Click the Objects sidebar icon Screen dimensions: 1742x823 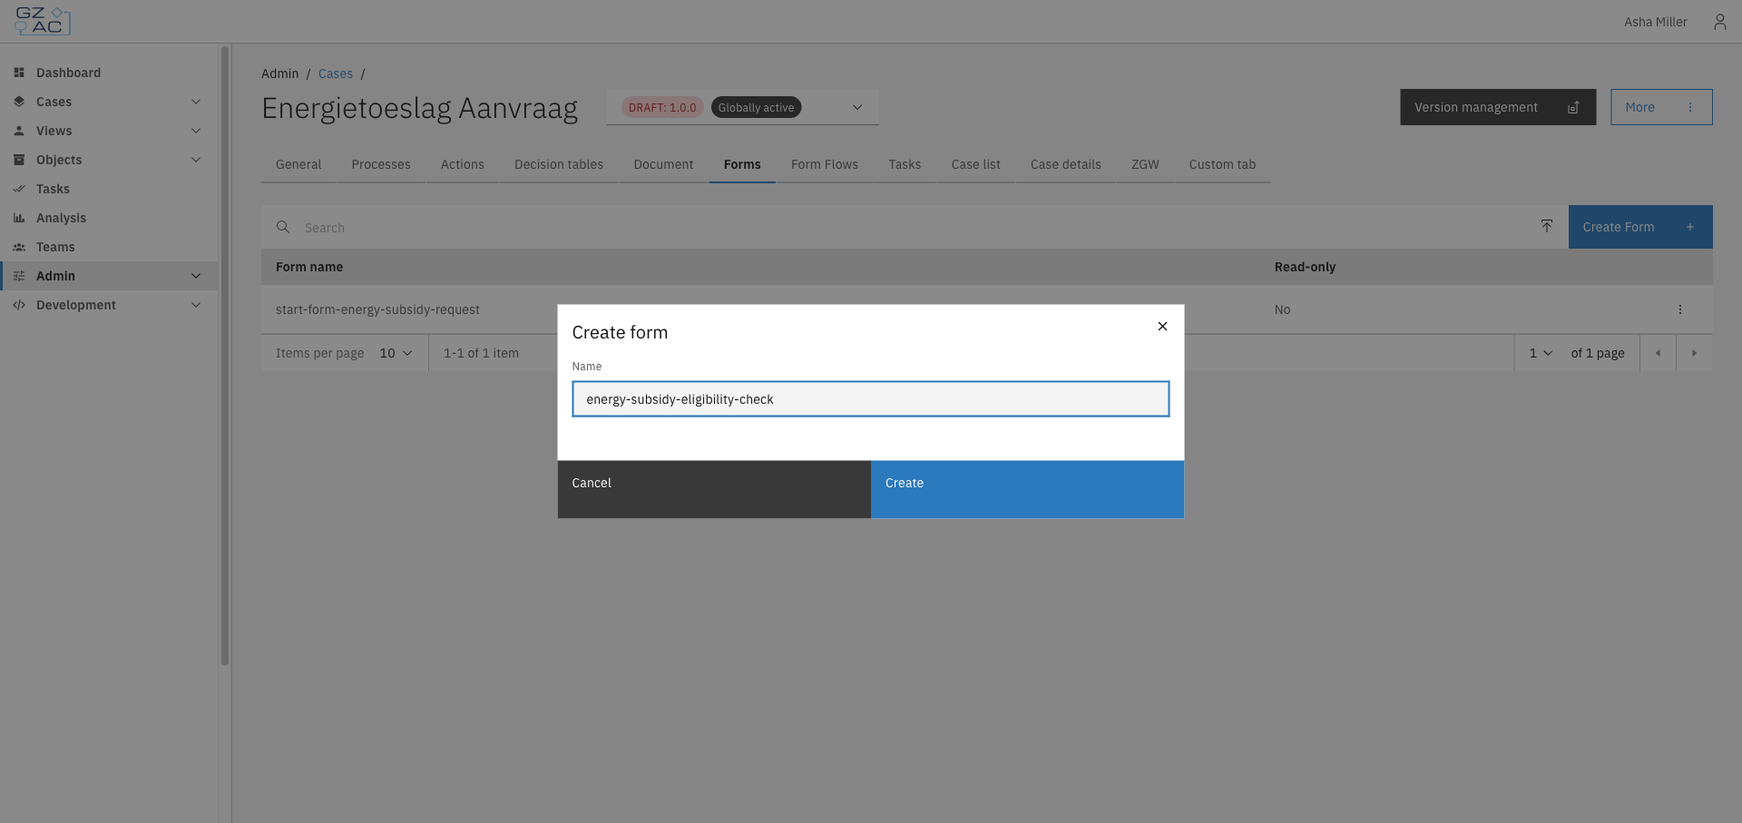pyautogui.click(x=19, y=160)
